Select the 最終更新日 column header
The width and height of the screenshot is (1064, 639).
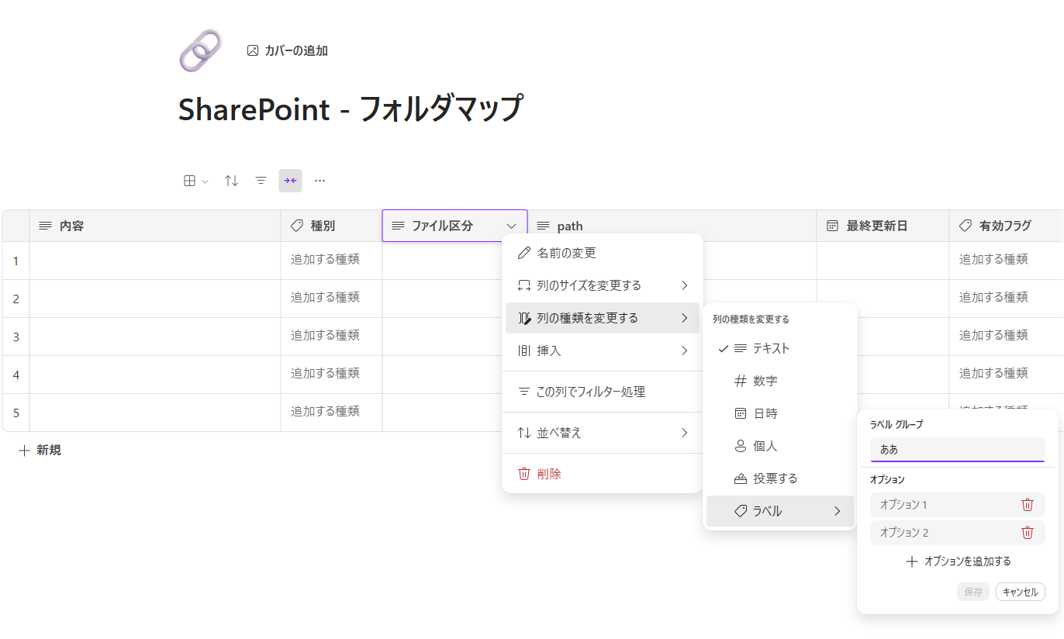coord(883,226)
